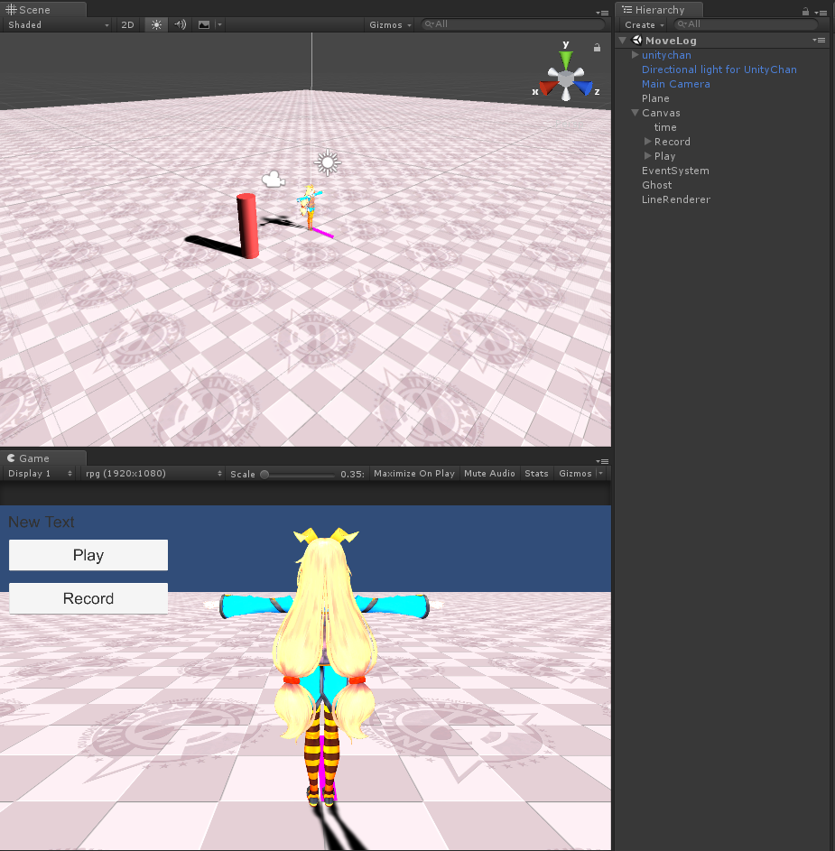Select Directional light for UnityChan

pos(719,69)
